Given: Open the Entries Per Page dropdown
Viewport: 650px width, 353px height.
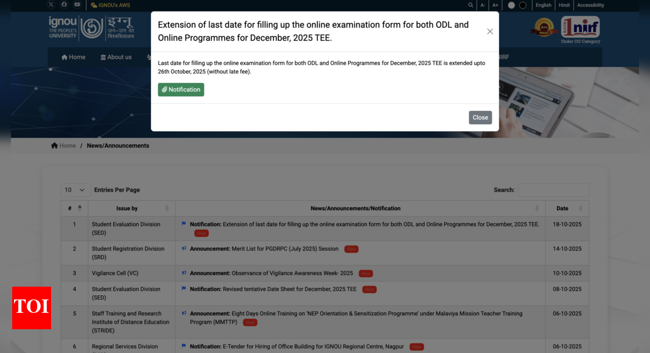Looking at the screenshot, I should coord(76,190).
